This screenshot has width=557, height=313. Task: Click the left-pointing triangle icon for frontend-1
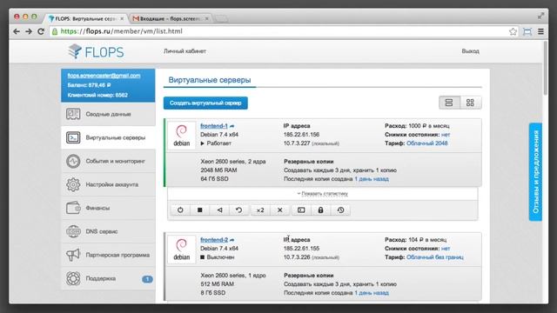pos(219,210)
